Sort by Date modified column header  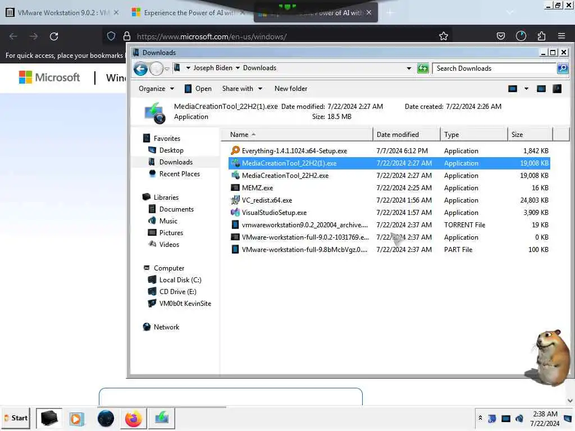[x=407, y=135]
